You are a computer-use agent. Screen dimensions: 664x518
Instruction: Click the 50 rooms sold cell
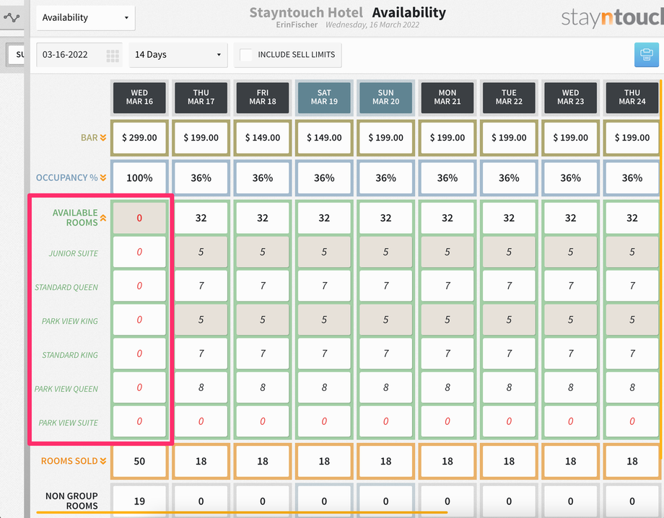(x=139, y=461)
